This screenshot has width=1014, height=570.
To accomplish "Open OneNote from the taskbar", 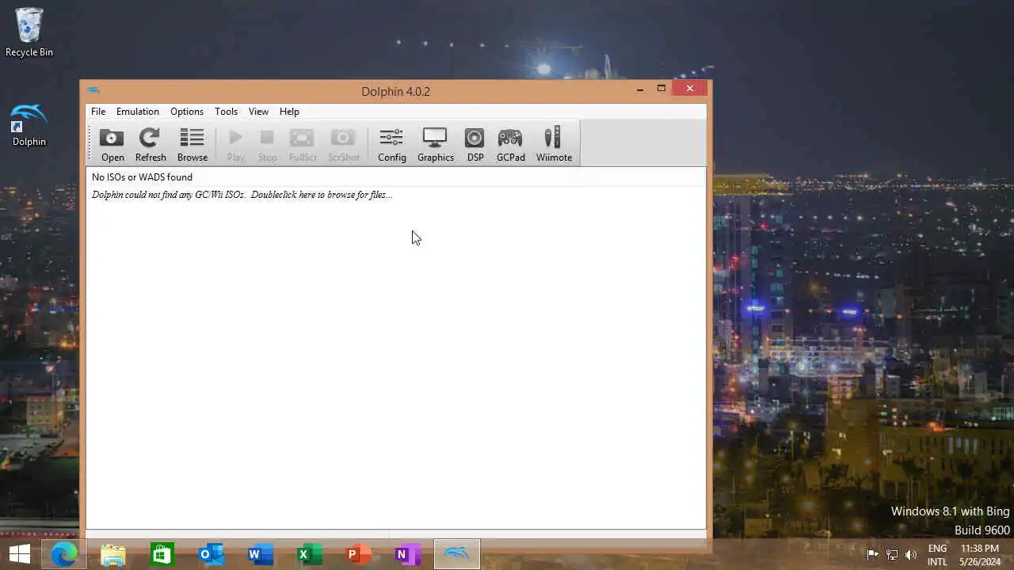I will 407,554.
